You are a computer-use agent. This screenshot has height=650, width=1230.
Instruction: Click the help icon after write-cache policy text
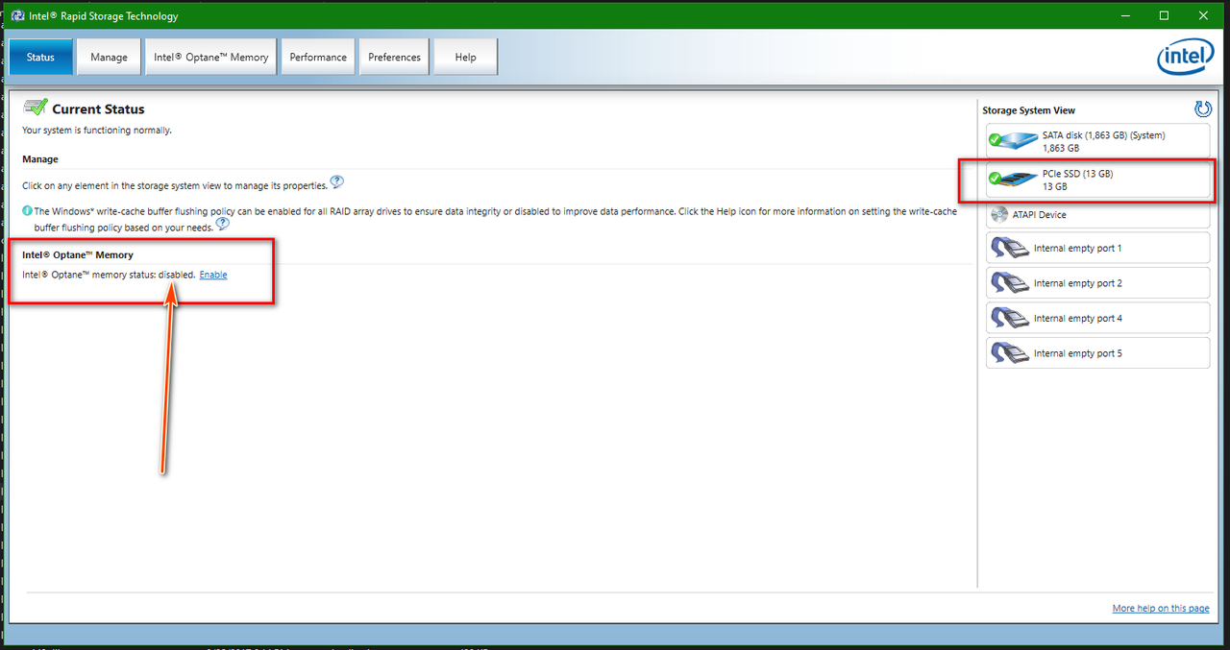pos(223,224)
